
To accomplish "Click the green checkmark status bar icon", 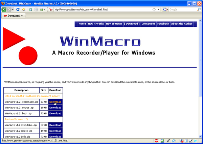I will 162,141.
